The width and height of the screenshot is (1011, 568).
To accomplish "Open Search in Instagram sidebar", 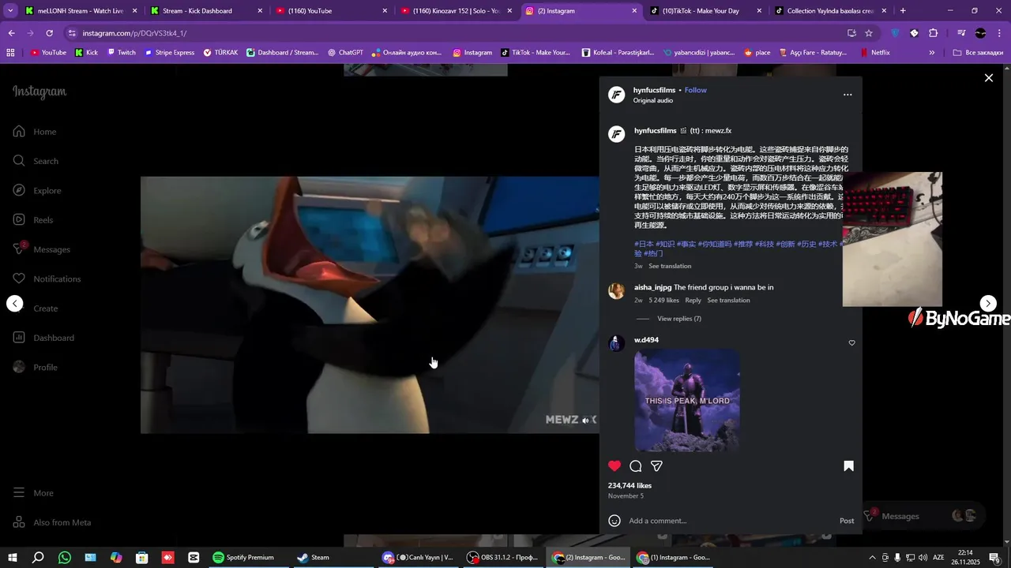I will [36, 161].
